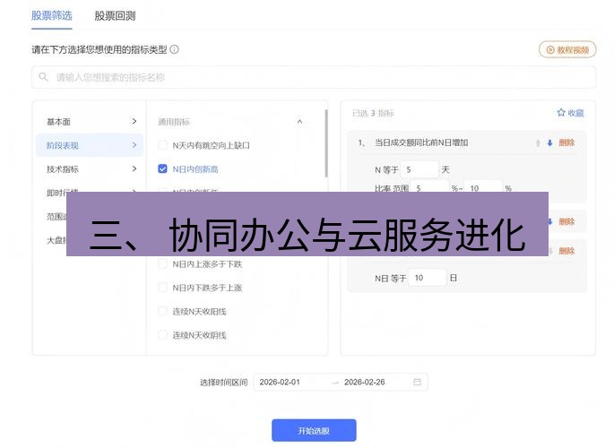Click the 收藏 star icon
The width and height of the screenshot is (614, 448).
561,113
